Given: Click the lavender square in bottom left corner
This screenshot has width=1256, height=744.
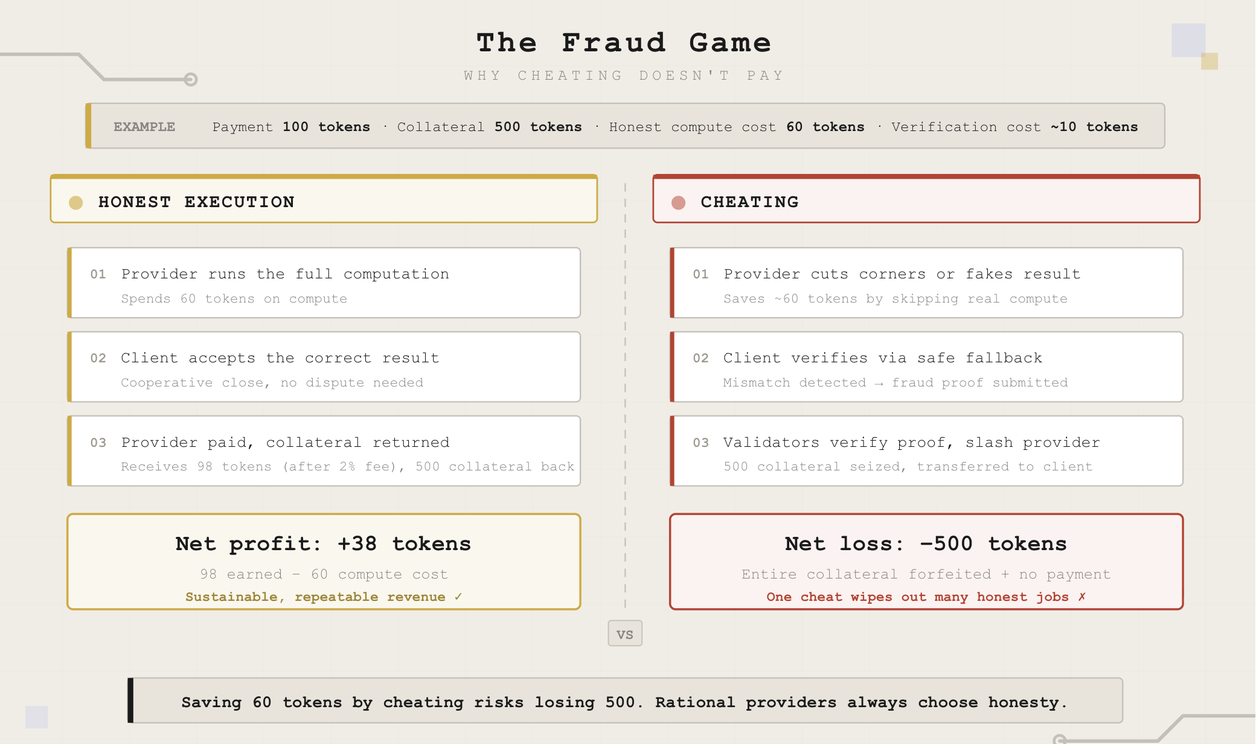Looking at the screenshot, I should point(36,717).
